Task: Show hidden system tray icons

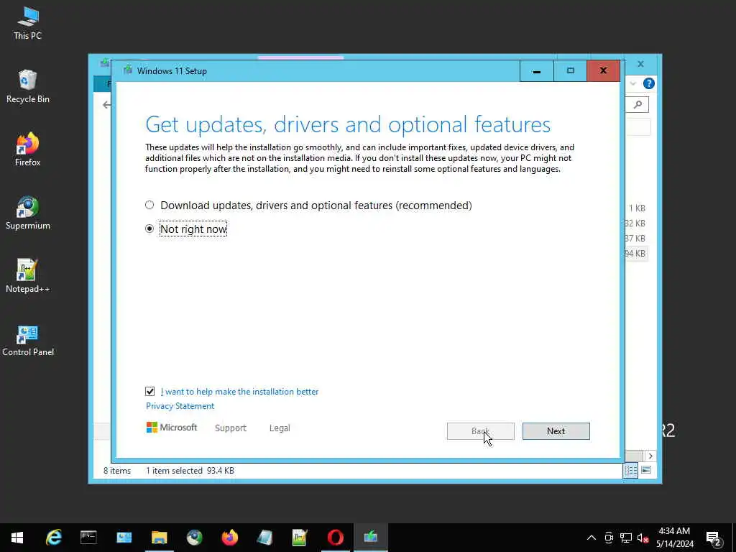Action: [592, 538]
